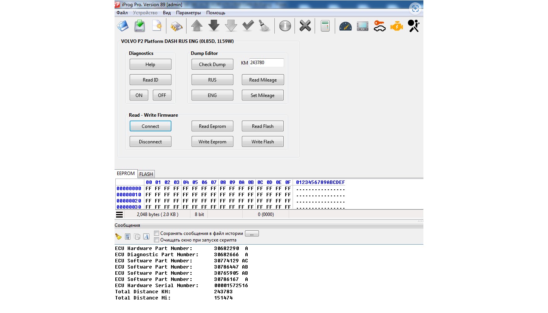Click the dashboard speedometer icon

click(345, 26)
